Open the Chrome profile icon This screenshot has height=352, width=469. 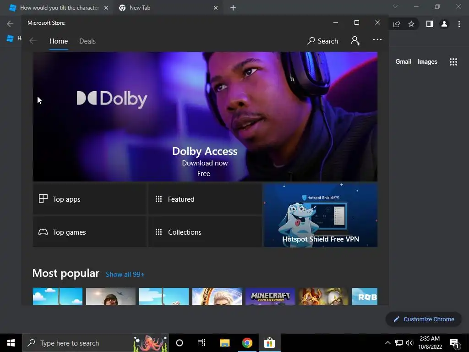[444, 24]
